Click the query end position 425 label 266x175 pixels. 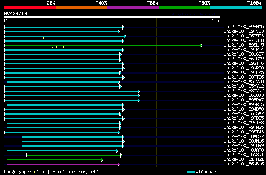(215, 20)
